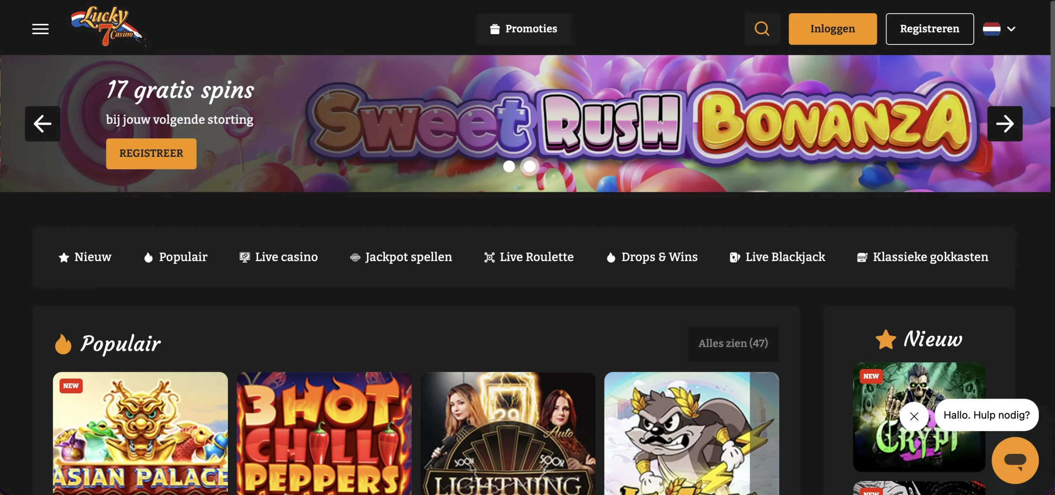The image size is (1055, 495).
Task: Open the hamburger menu
Action: coord(40,29)
